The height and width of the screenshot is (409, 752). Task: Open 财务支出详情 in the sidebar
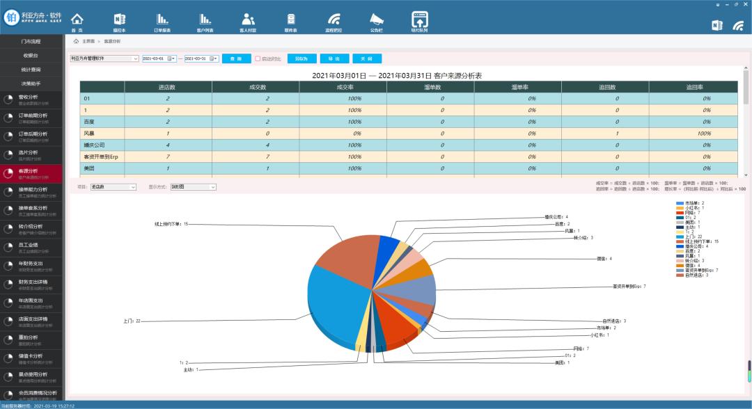[31, 284]
